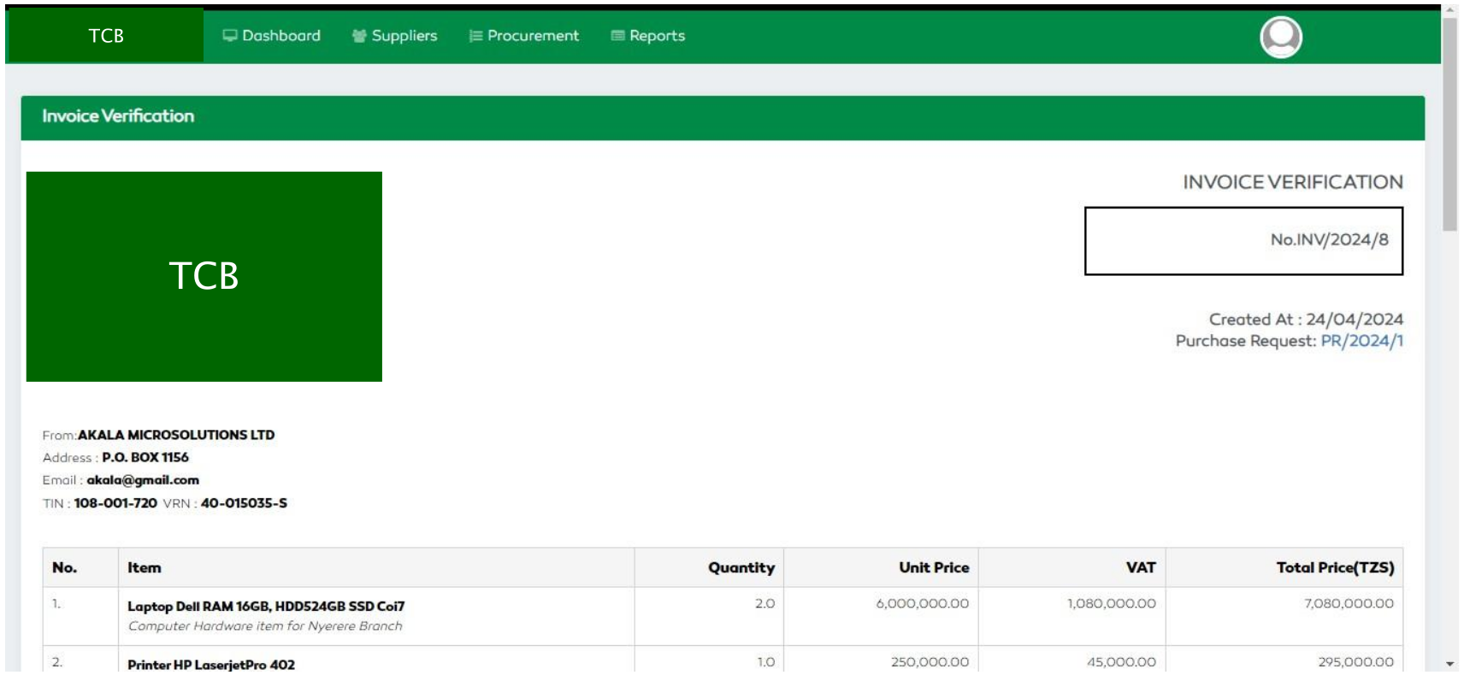Viewport: 1464px width, 681px height.
Task: Click the large TCB logo image
Action: click(x=204, y=276)
